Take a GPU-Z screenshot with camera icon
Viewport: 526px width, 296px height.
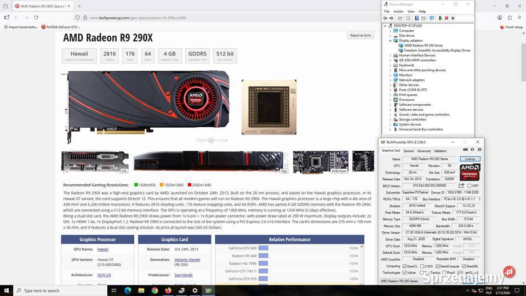(x=465, y=149)
